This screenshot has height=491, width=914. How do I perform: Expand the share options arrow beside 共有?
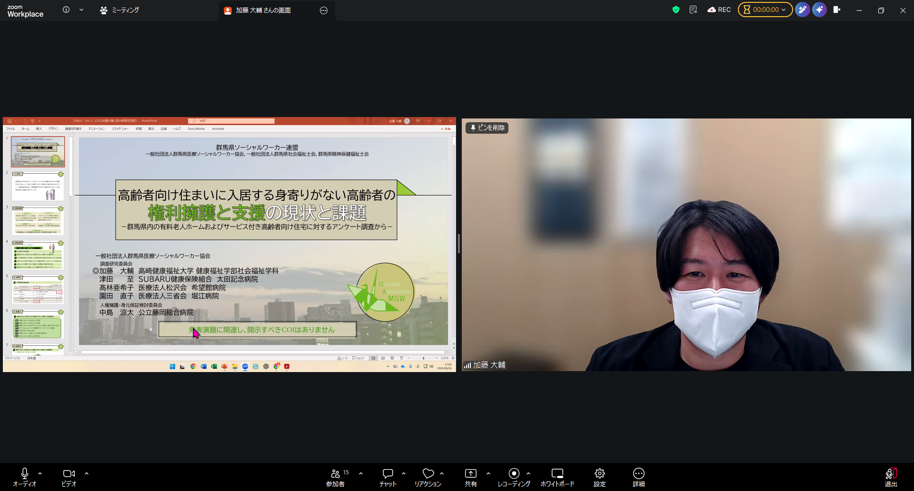pyautogui.click(x=488, y=473)
